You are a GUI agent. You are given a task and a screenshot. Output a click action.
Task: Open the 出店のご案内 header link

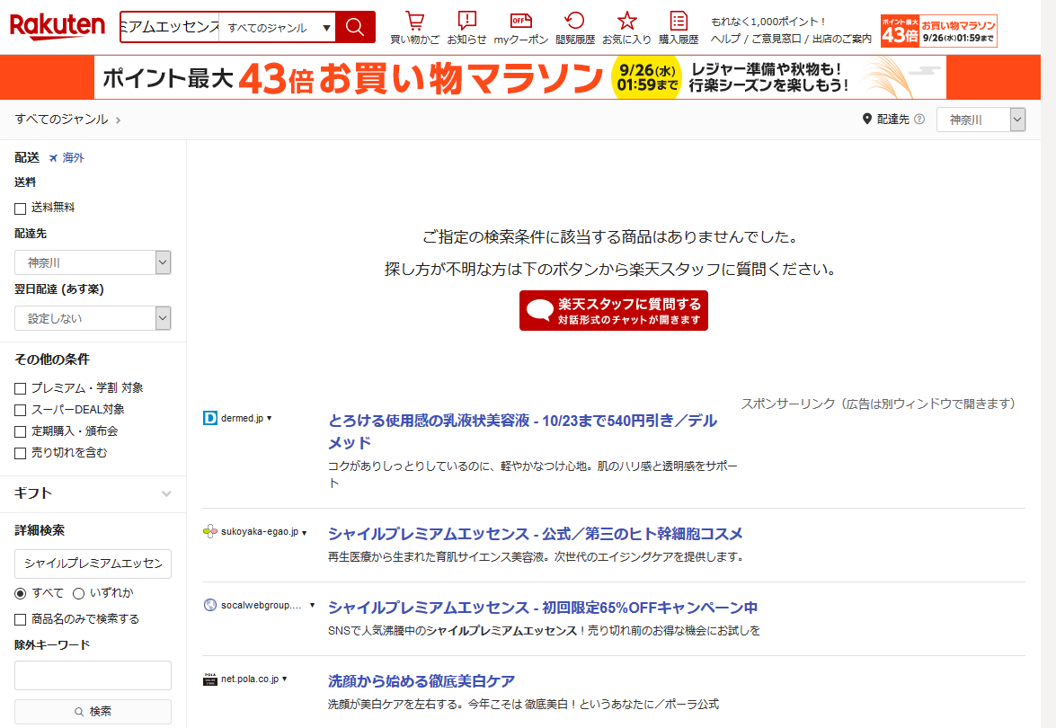(842, 39)
